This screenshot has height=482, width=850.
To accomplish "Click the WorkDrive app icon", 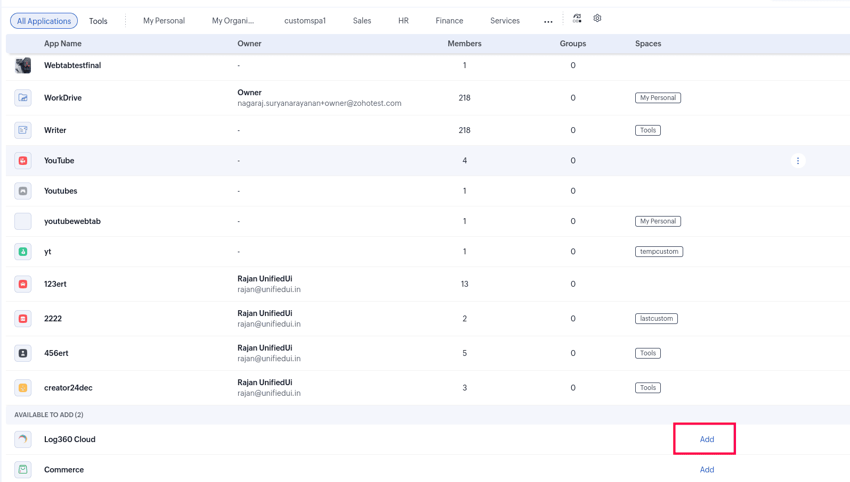I will pyautogui.click(x=23, y=98).
